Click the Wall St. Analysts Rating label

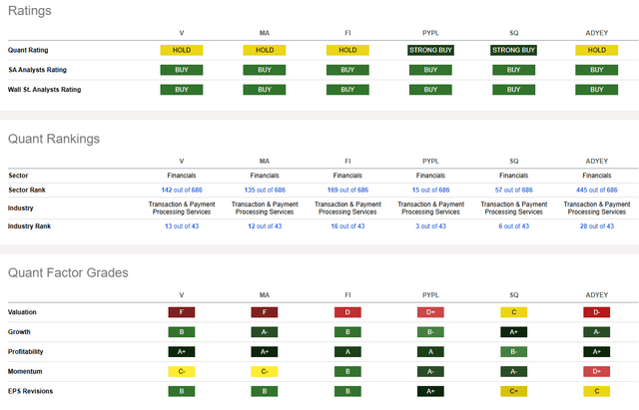click(44, 90)
